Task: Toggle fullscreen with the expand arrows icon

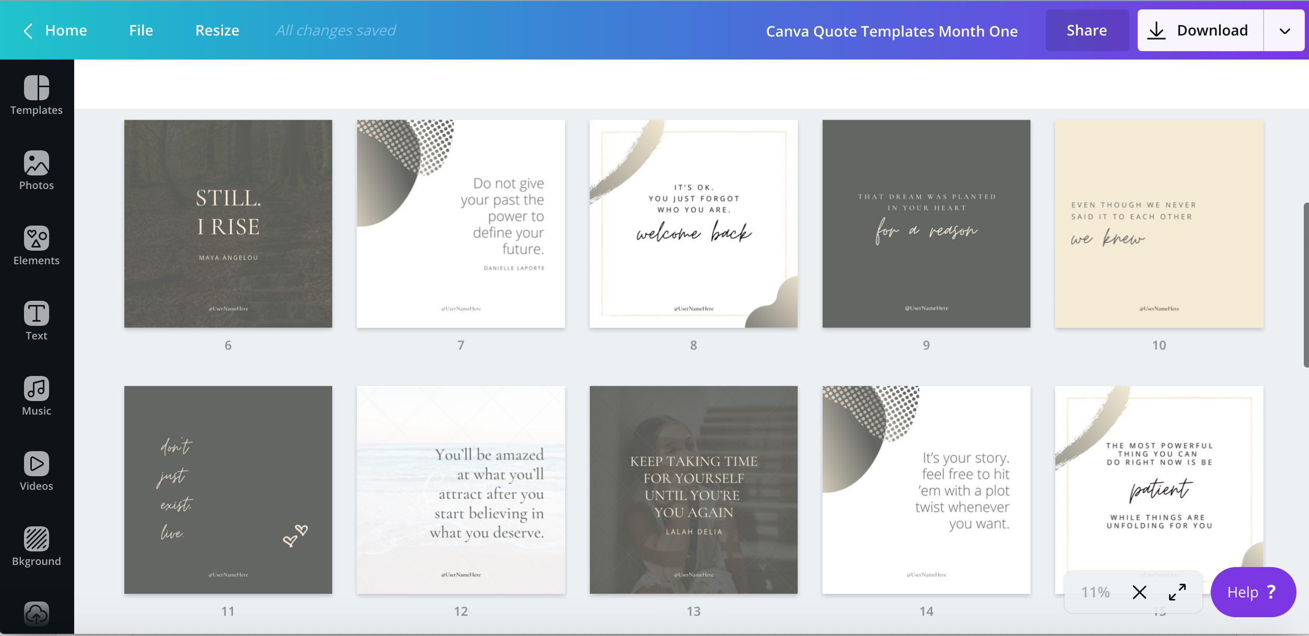Action: (x=1177, y=592)
